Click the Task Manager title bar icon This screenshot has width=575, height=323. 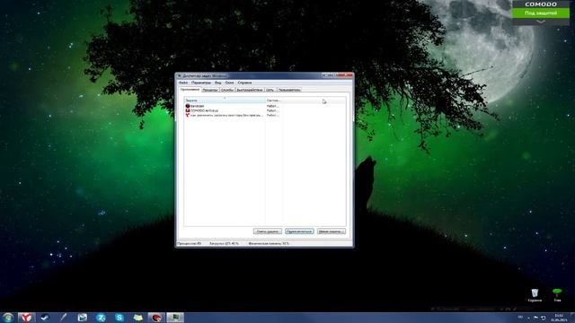click(180, 75)
